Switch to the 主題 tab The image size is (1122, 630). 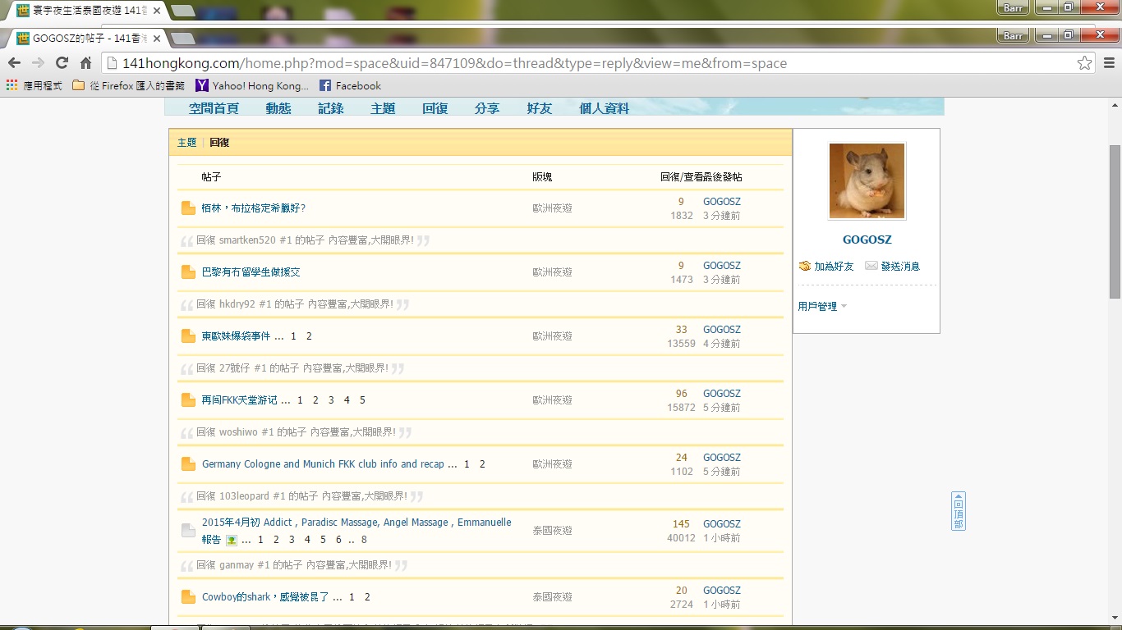point(186,143)
